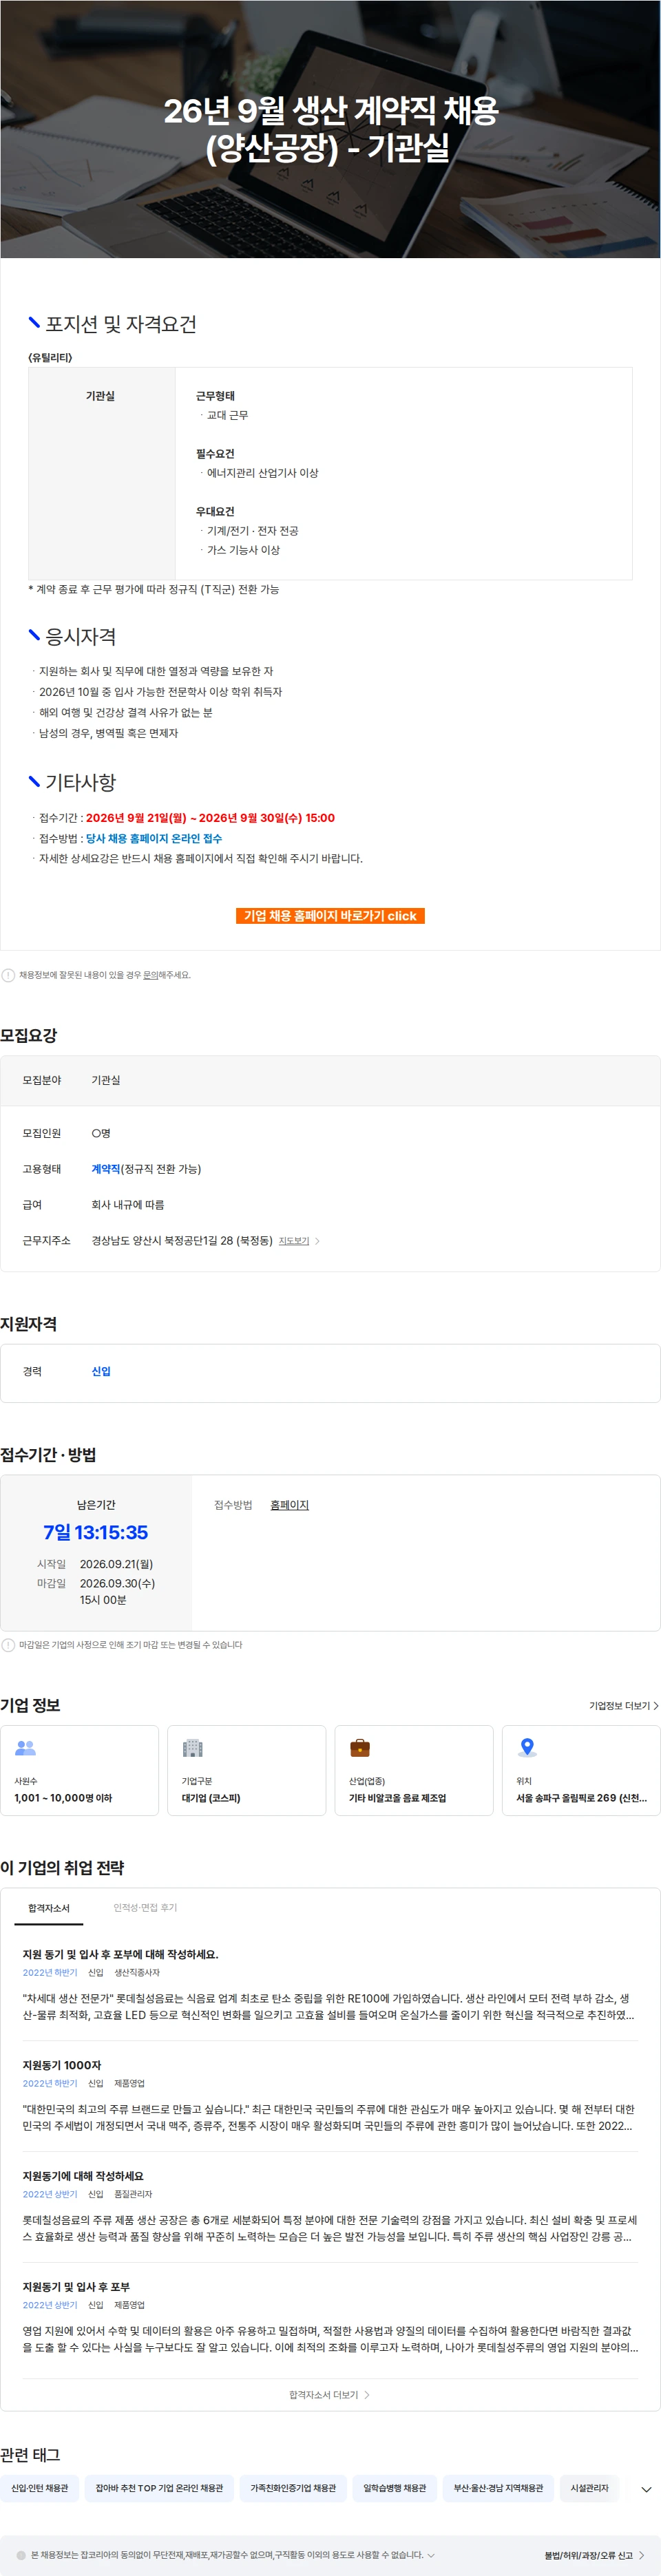
Task: Open 기업정보 더보기 link
Action: pyautogui.click(x=624, y=1706)
